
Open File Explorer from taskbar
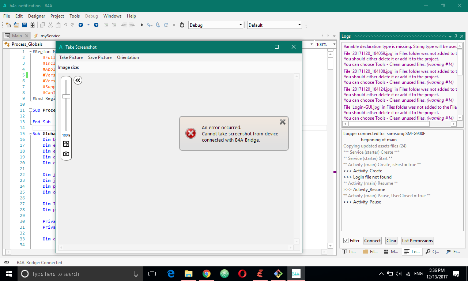(189, 274)
